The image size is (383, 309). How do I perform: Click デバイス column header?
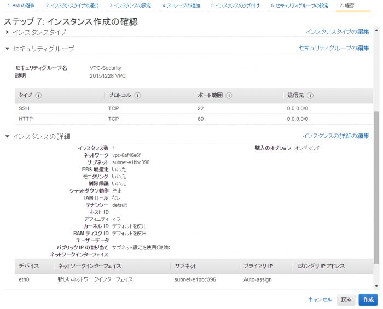click(x=28, y=266)
